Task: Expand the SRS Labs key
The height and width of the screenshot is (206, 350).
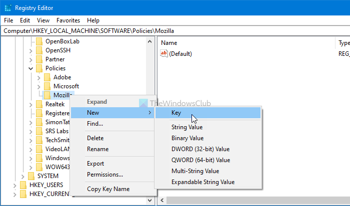Action: (x=31, y=131)
